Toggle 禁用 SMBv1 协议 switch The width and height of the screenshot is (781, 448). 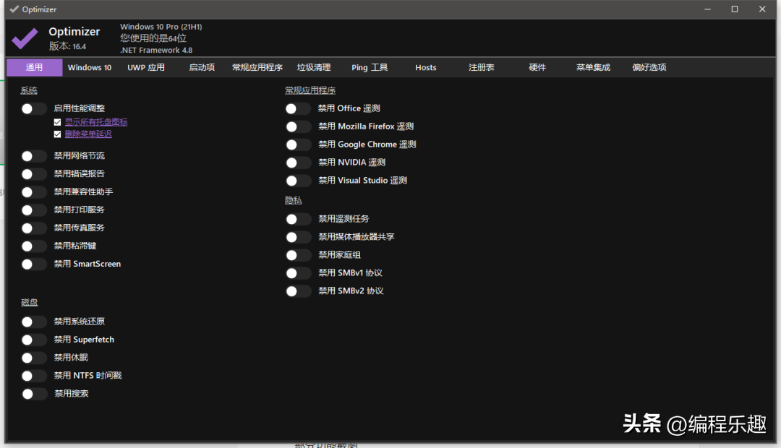(x=298, y=273)
